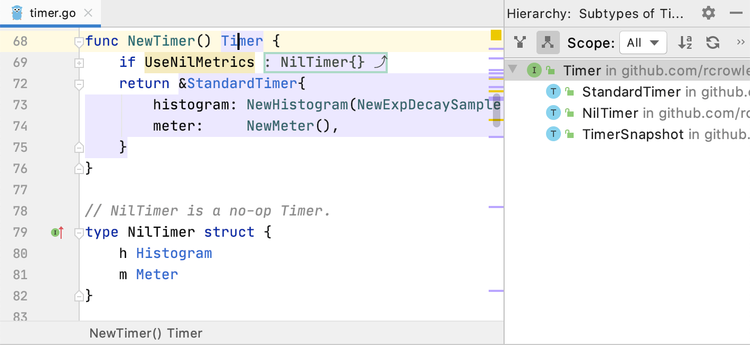Collapse the NewTimer function fold
Image resolution: width=750 pixels, height=345 pixels.
(x=79, y=41)
